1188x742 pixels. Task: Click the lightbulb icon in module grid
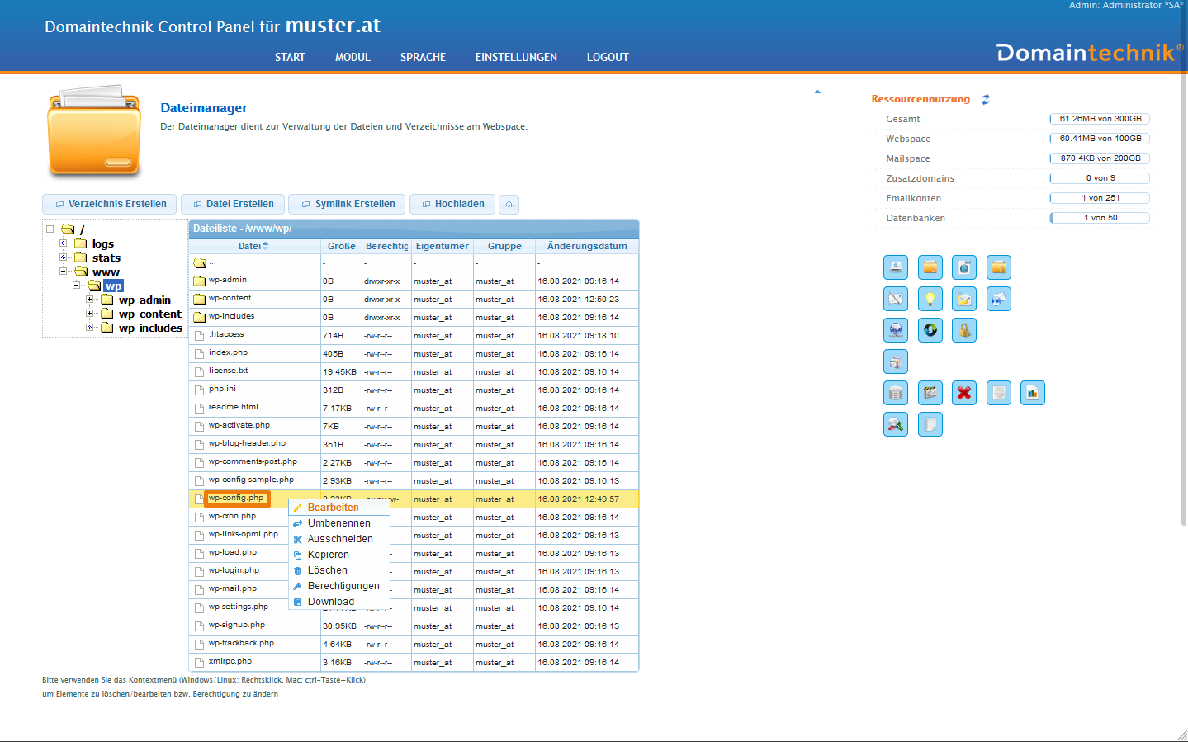click(930, 299)
